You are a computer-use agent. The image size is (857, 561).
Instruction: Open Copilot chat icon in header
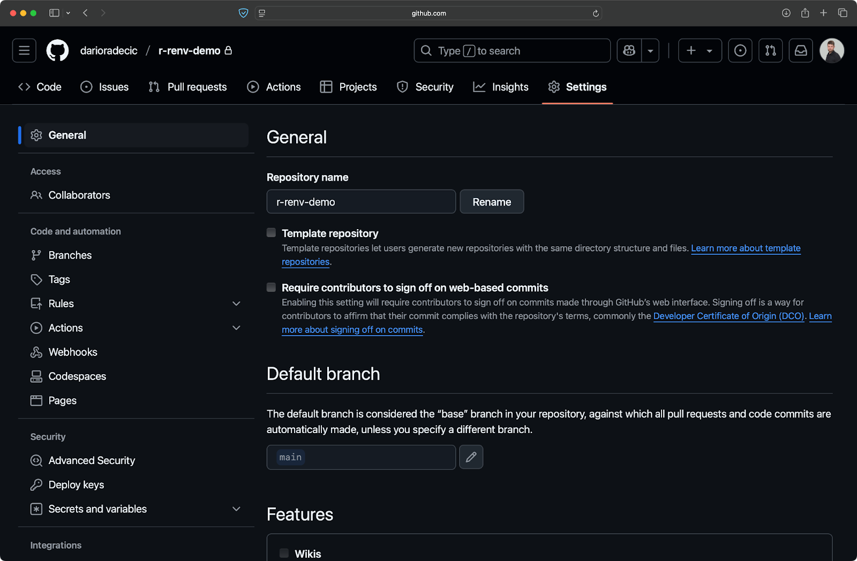pos(629,50)
